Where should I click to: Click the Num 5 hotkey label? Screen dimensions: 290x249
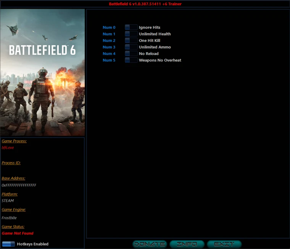coord(109,60)
